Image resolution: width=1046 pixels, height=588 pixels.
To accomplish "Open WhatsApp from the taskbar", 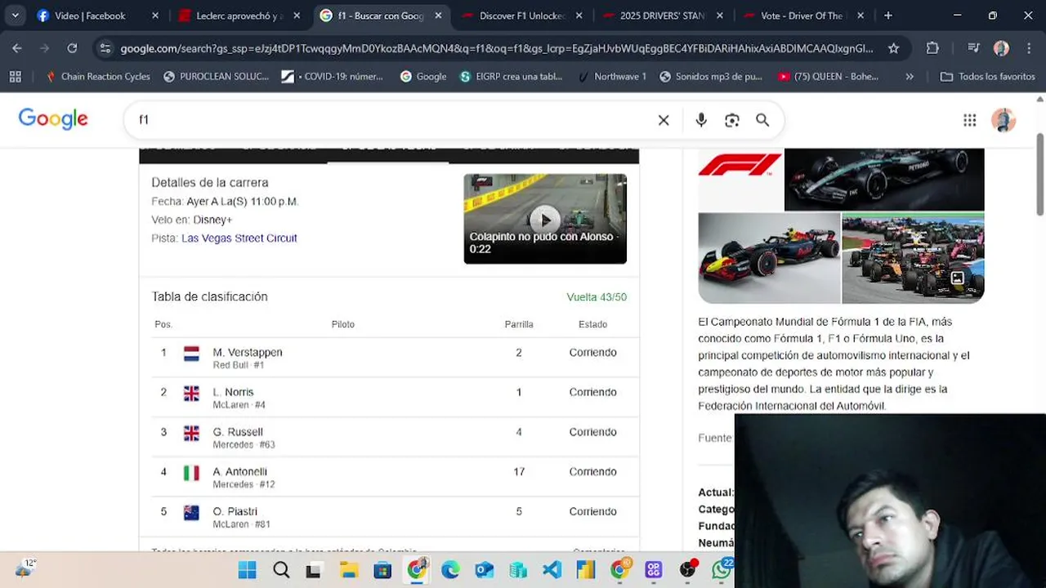I will coord(722,569).
